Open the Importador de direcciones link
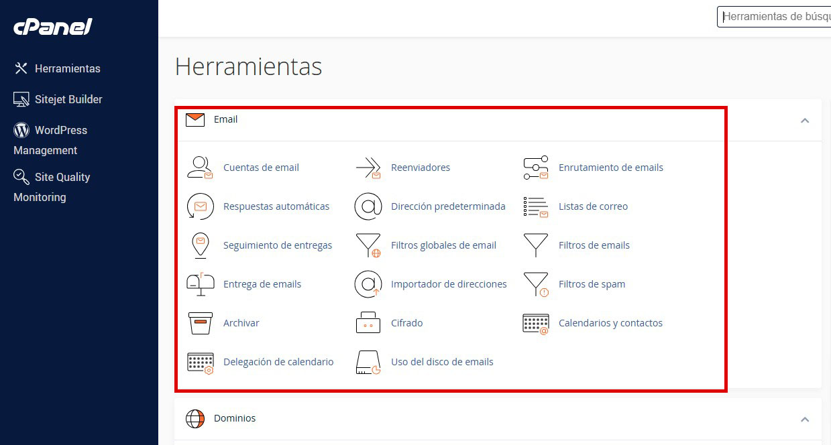Image resolution: width=831 pixels, height=445 pixels. 449,284
